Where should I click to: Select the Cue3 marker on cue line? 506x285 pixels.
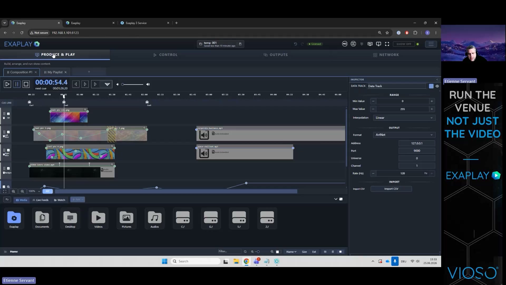(147, 102)
